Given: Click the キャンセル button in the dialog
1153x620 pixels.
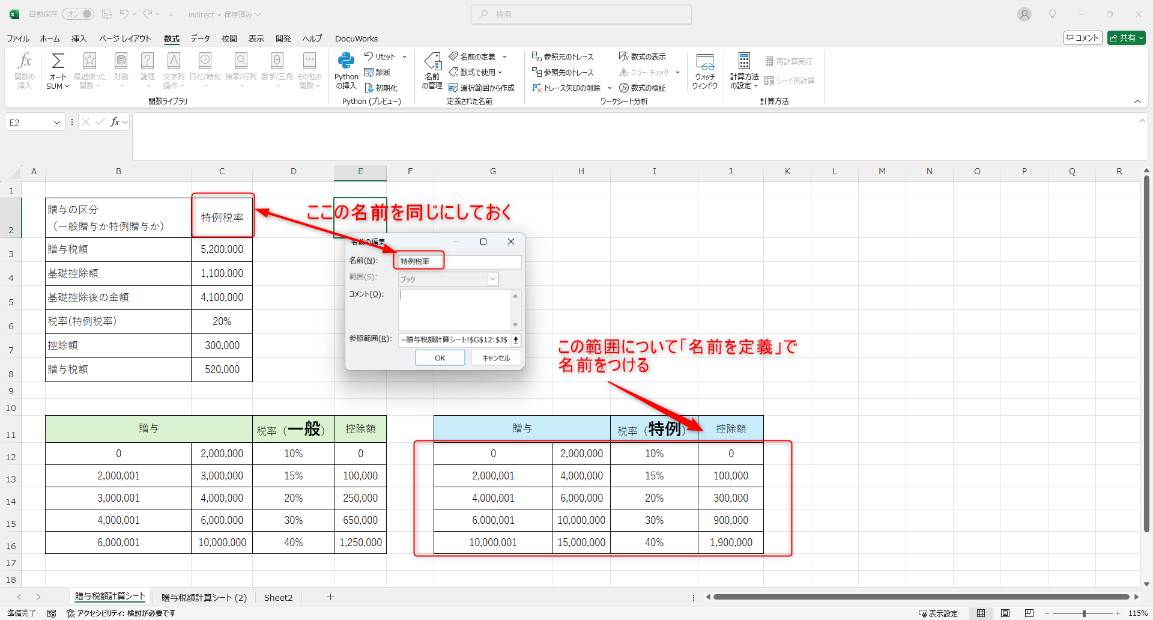Looking at the screenshot, I should [x=495, y=358].
